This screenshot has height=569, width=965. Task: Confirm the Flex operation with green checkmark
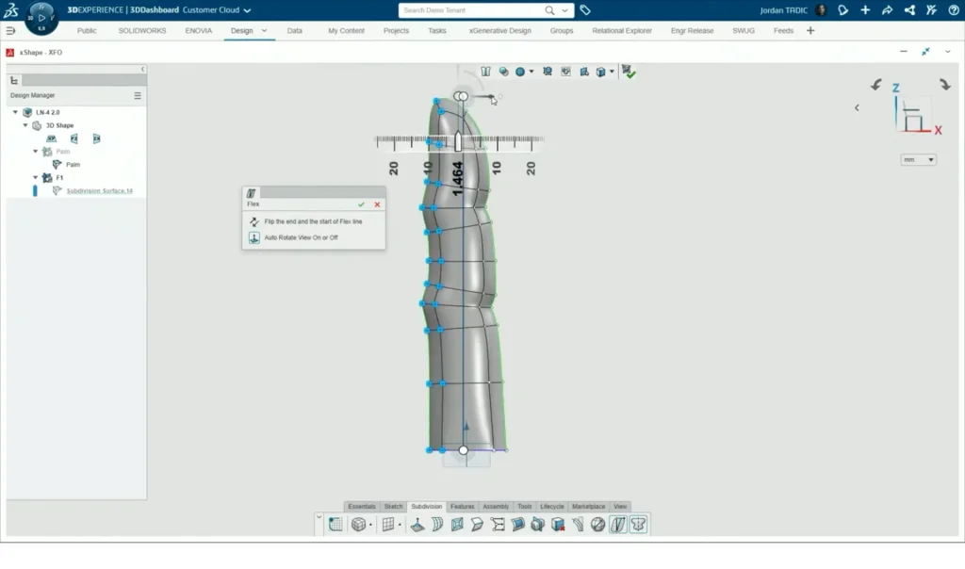pyautogui.click(x=361, y=204)
